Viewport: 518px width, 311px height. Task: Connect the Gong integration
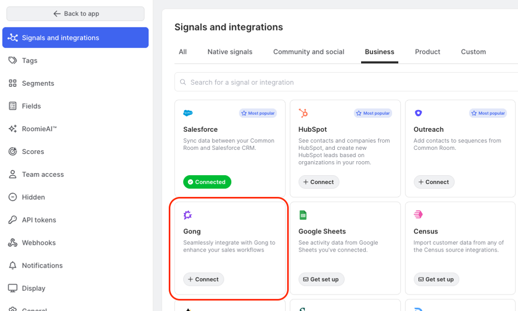[203, 279]
